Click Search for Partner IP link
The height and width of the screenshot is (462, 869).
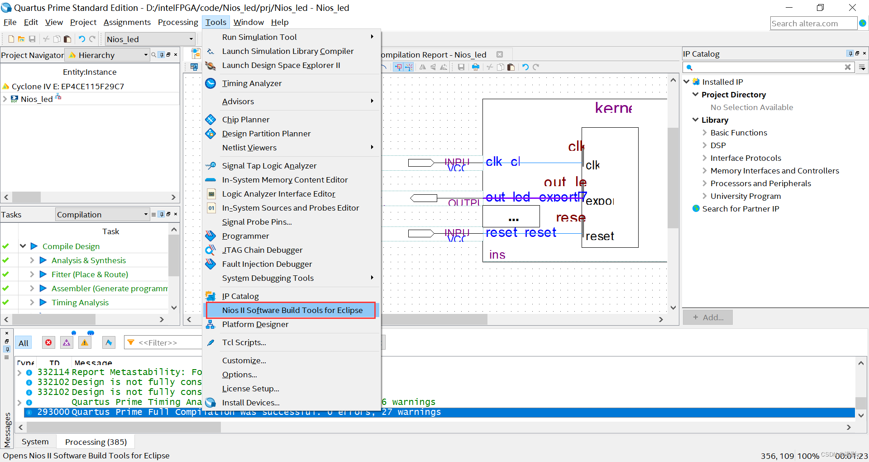click(x=740, y=209)
